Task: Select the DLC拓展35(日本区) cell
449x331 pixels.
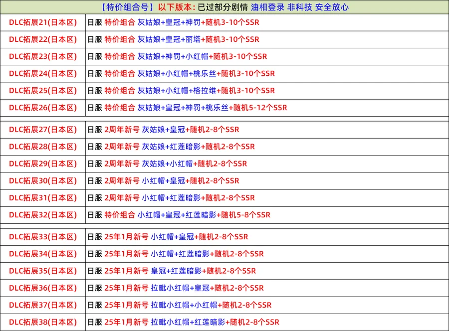Action: click(43, 271)
